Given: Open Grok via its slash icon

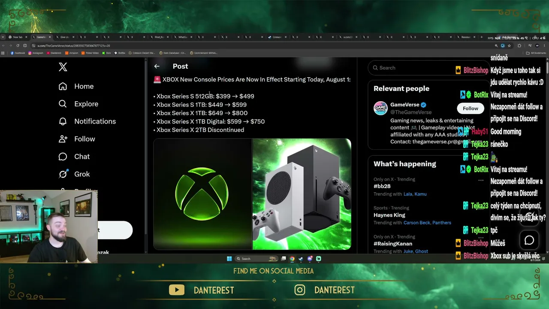Looking at the screenshot, I should point(63,174).
